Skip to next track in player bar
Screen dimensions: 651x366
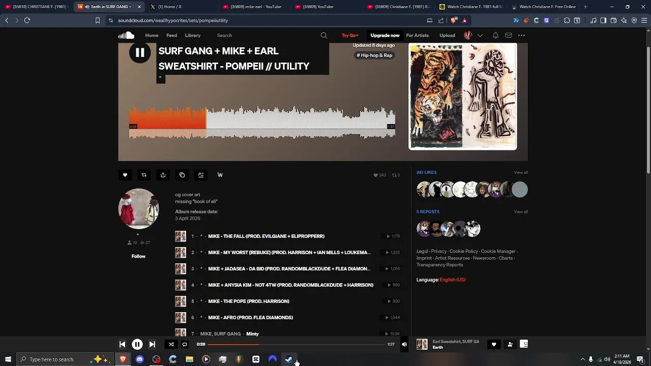point(152,344)
